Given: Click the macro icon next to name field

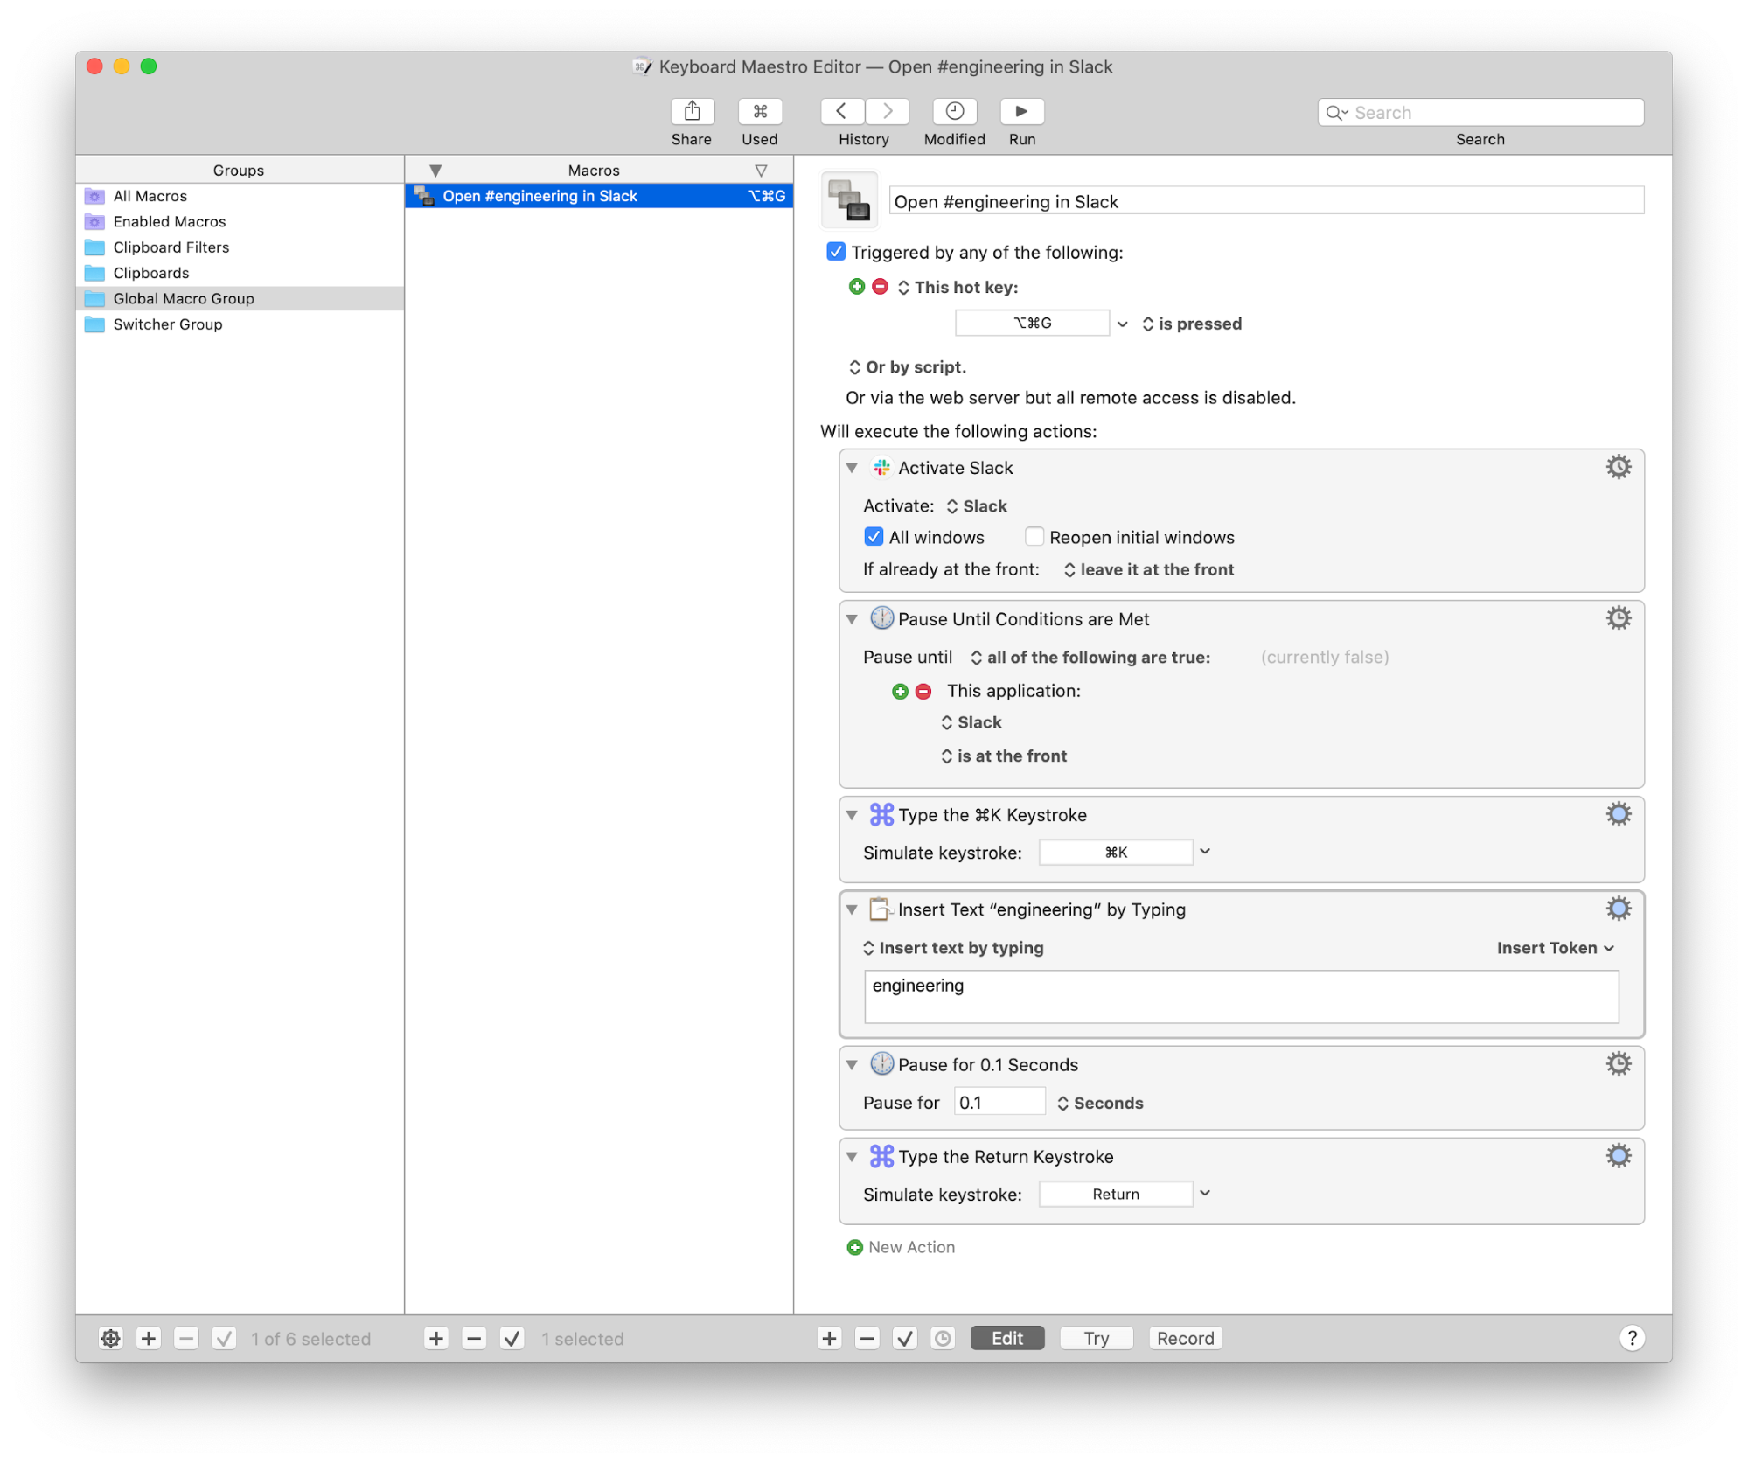Looking at the screenshot, I should 849,200.
